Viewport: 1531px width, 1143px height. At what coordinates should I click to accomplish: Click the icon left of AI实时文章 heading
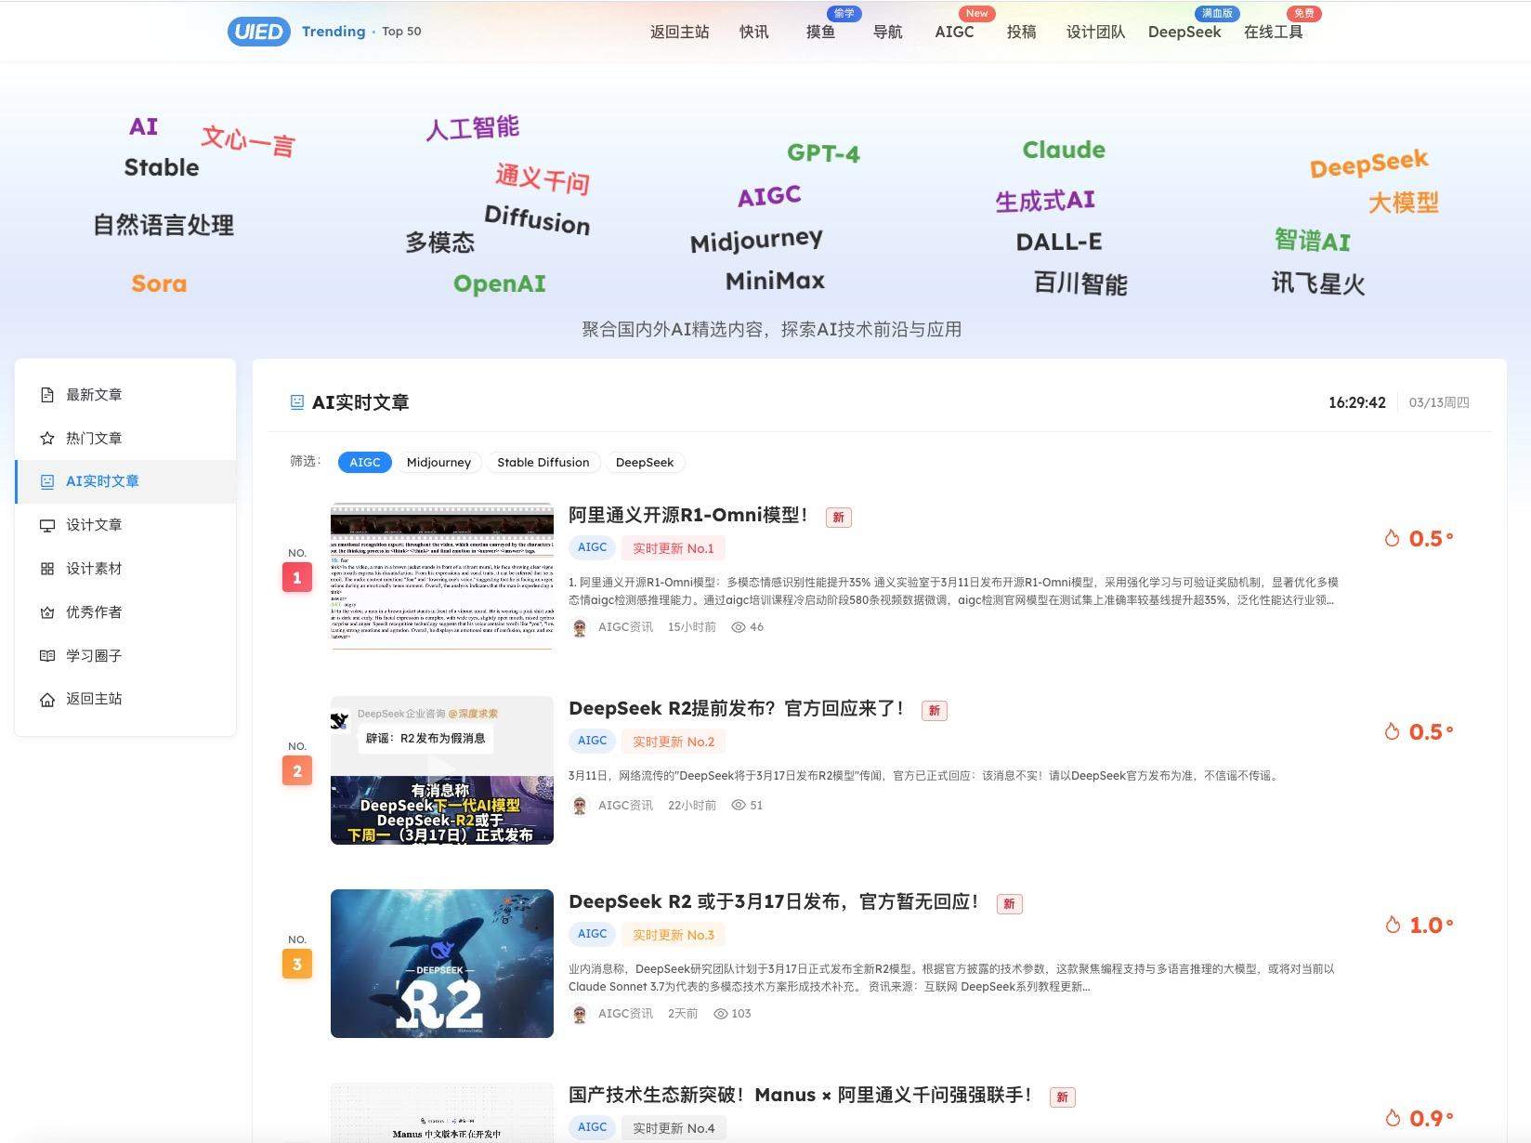pos(297,402)
